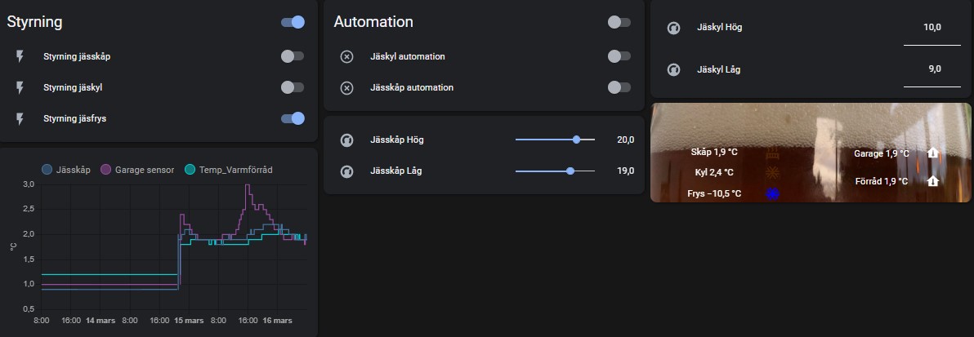This screenshot has width=974, height=337.
Task: Switch on the Automation header toggle
Action: tap(619, 22)
